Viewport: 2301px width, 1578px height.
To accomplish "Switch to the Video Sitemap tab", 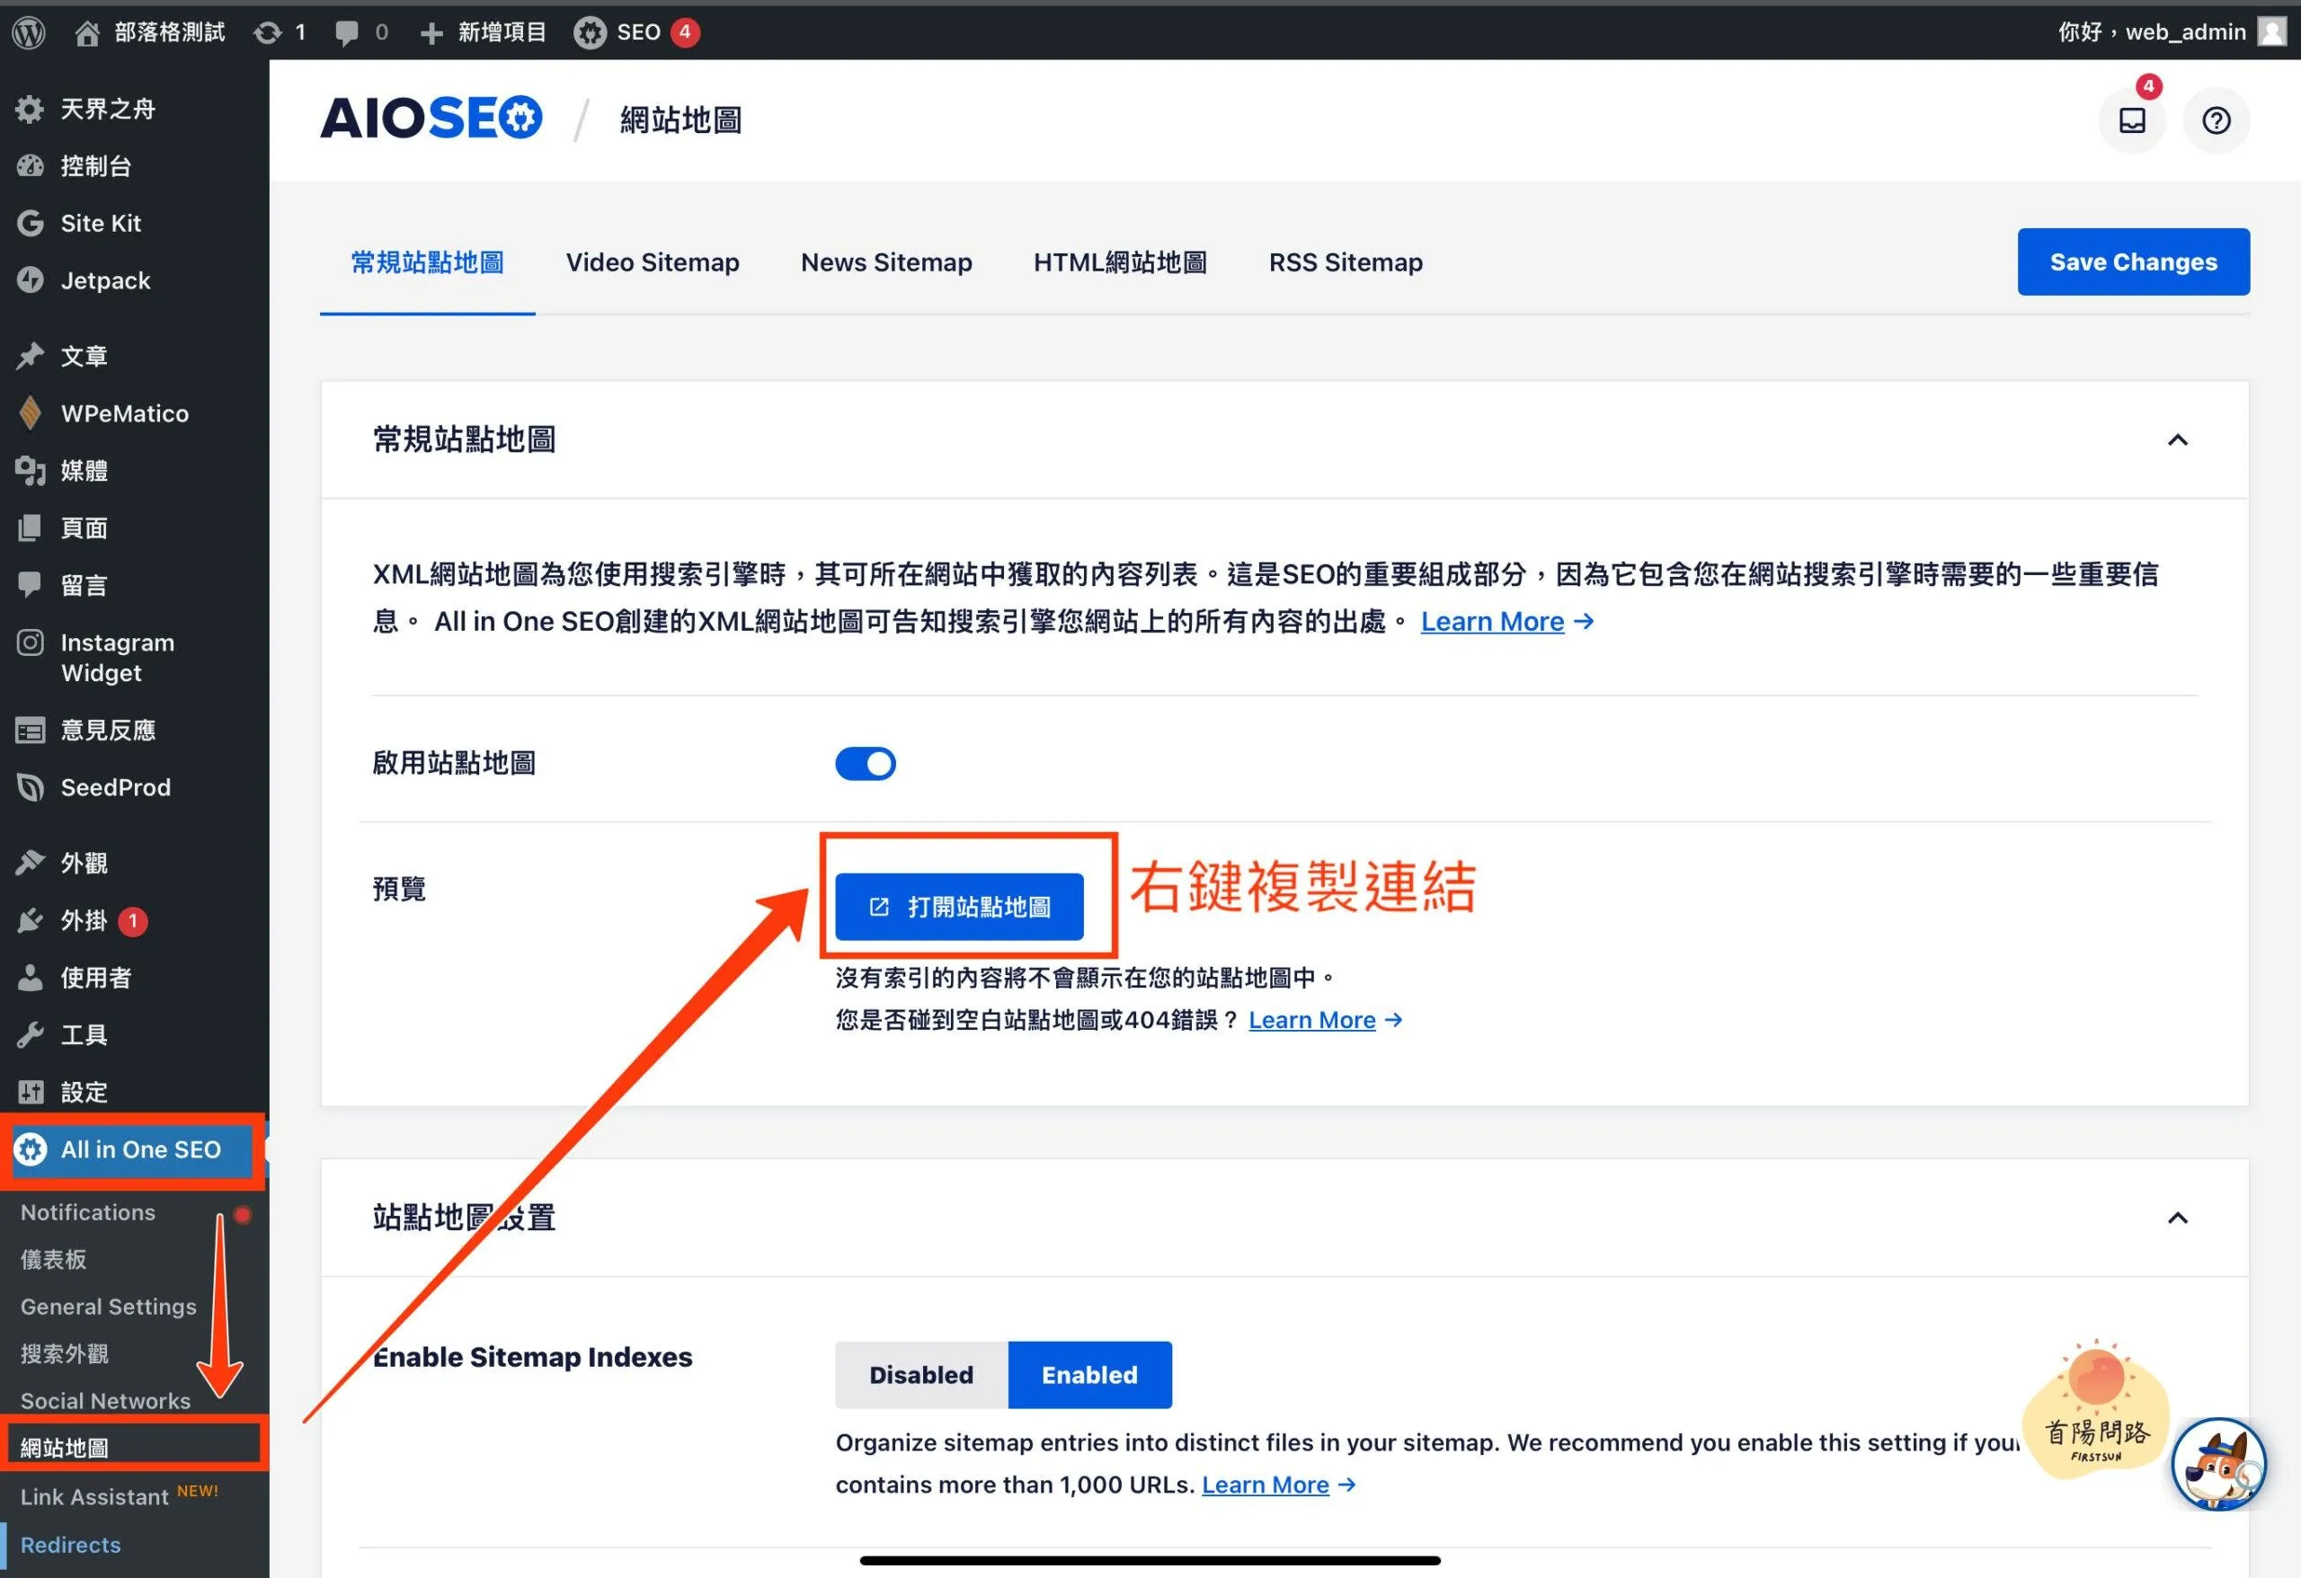I will click(653, 262).
